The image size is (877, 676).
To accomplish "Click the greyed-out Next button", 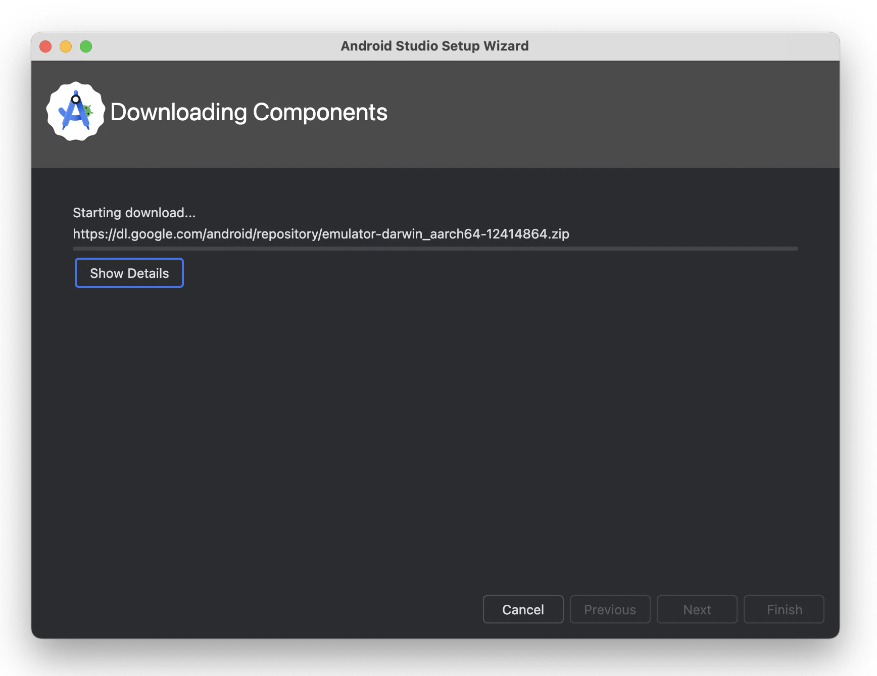I will (697, 609).
